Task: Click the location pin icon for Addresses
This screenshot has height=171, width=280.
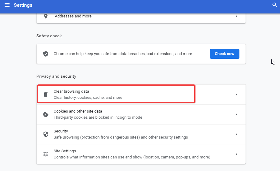Action: pyautogui.click(x=46, y=16)
